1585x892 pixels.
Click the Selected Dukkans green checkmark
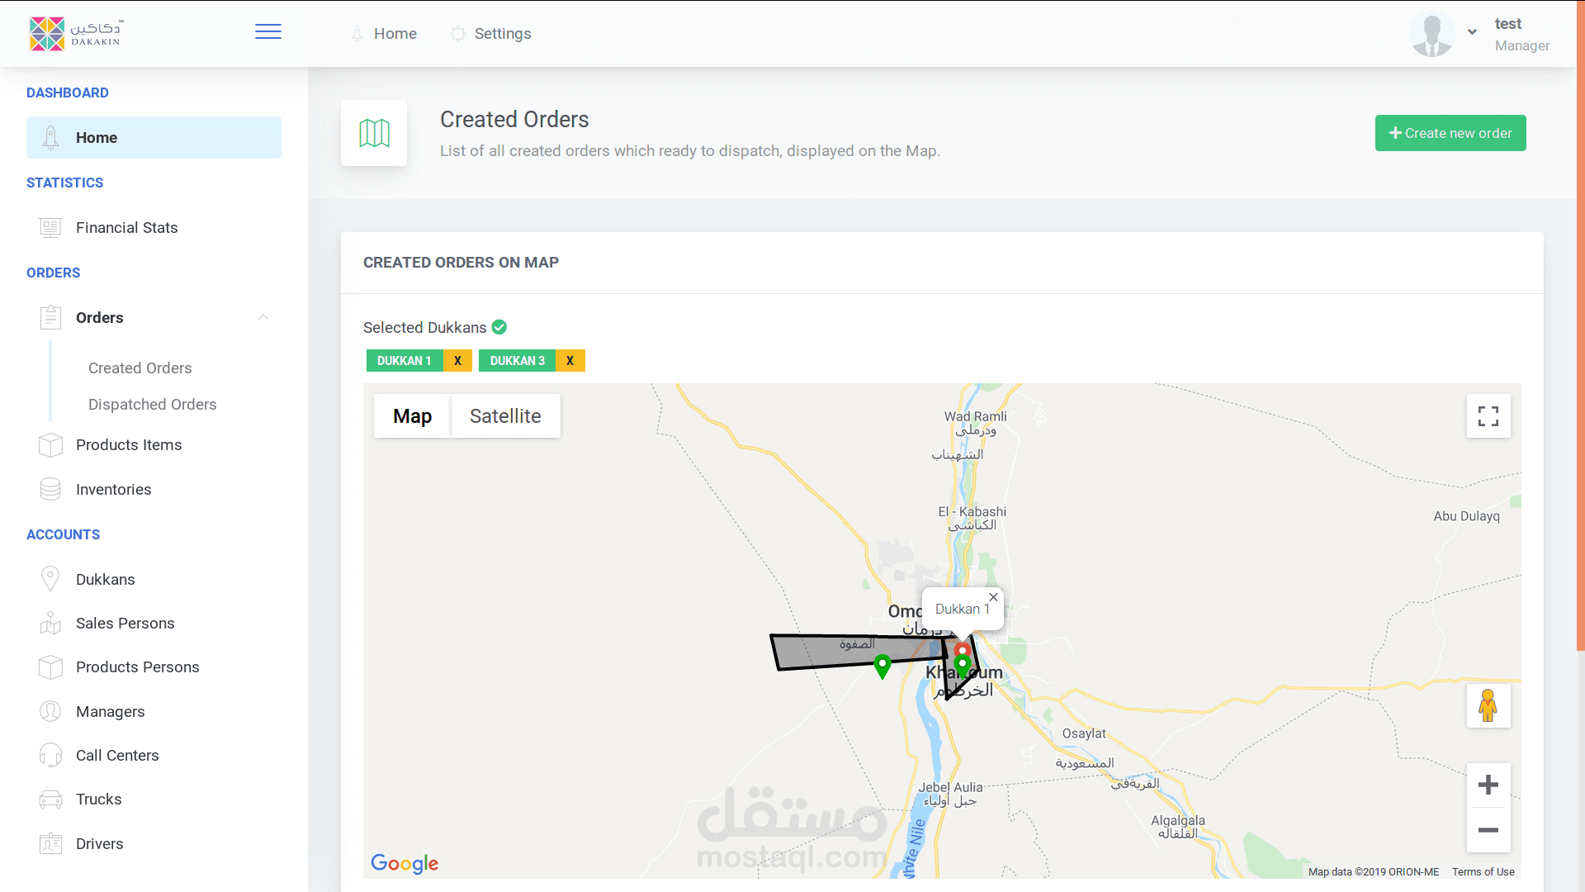tap(499, 327)
